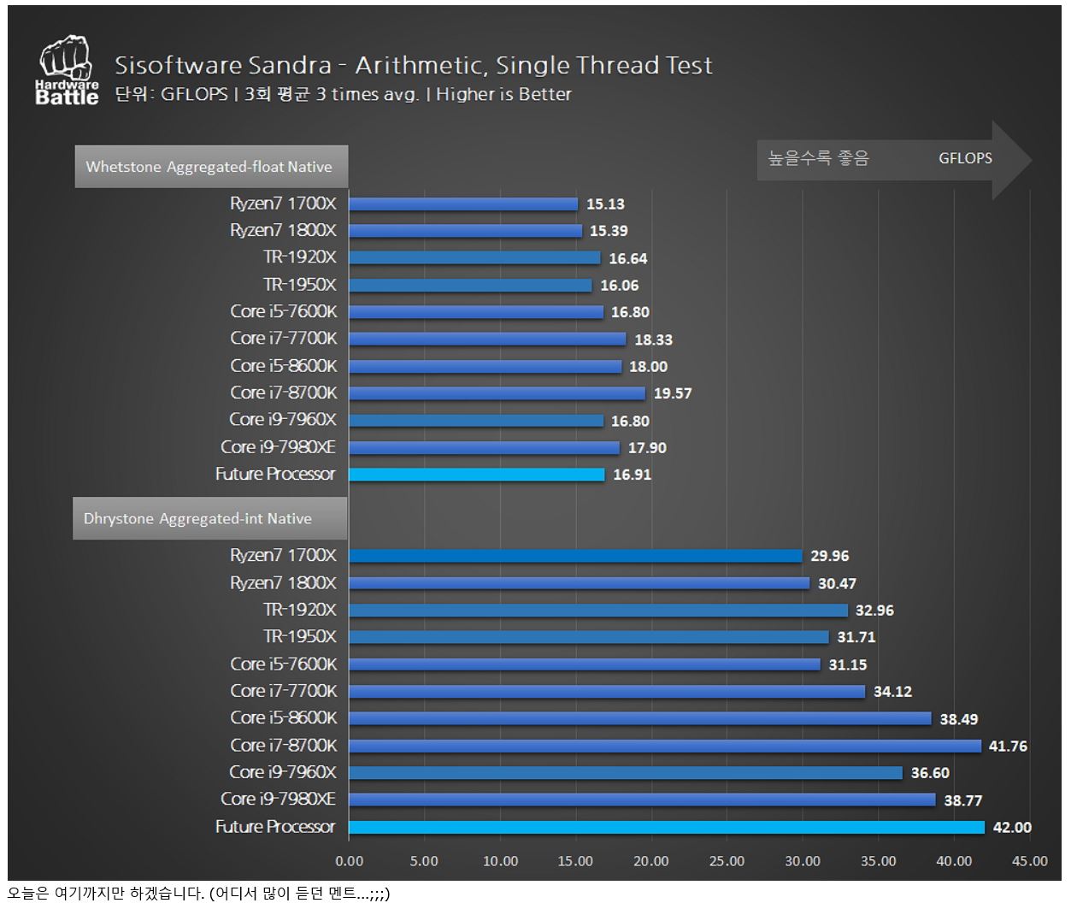Click the x-axis tick label 45.00
The width and height of the screenshot is (1077, 903).
click(1029, 861)
